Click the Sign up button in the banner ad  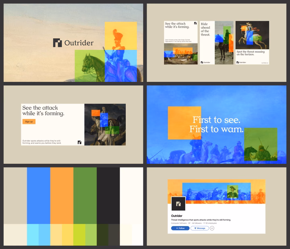point(29,122)
